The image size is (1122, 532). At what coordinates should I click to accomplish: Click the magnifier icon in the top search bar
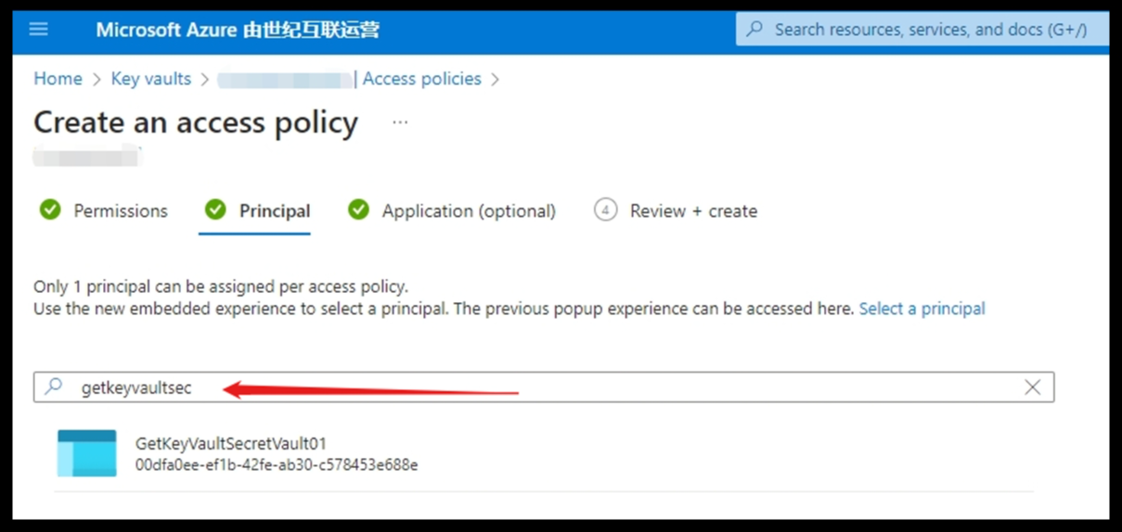click(755, 30)
